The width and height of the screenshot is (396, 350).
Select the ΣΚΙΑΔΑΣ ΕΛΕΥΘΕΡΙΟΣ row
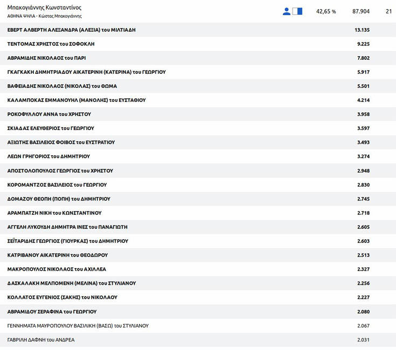coord(51,128)
